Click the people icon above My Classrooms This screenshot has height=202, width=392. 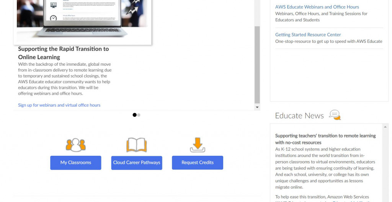76,145
